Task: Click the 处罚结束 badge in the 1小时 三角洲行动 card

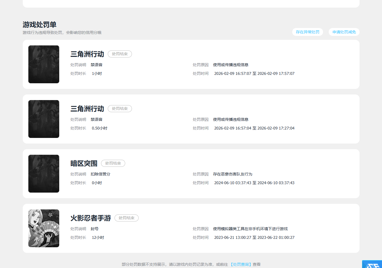Action: point(120,54)
